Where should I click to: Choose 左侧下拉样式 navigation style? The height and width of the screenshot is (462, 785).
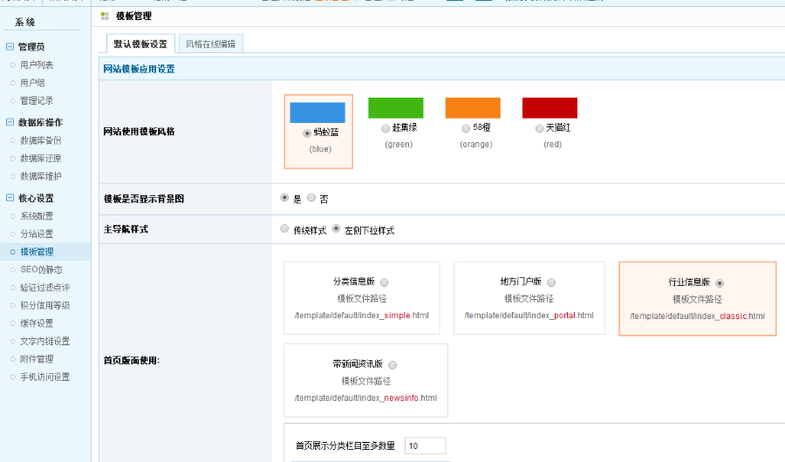[336, 228]
